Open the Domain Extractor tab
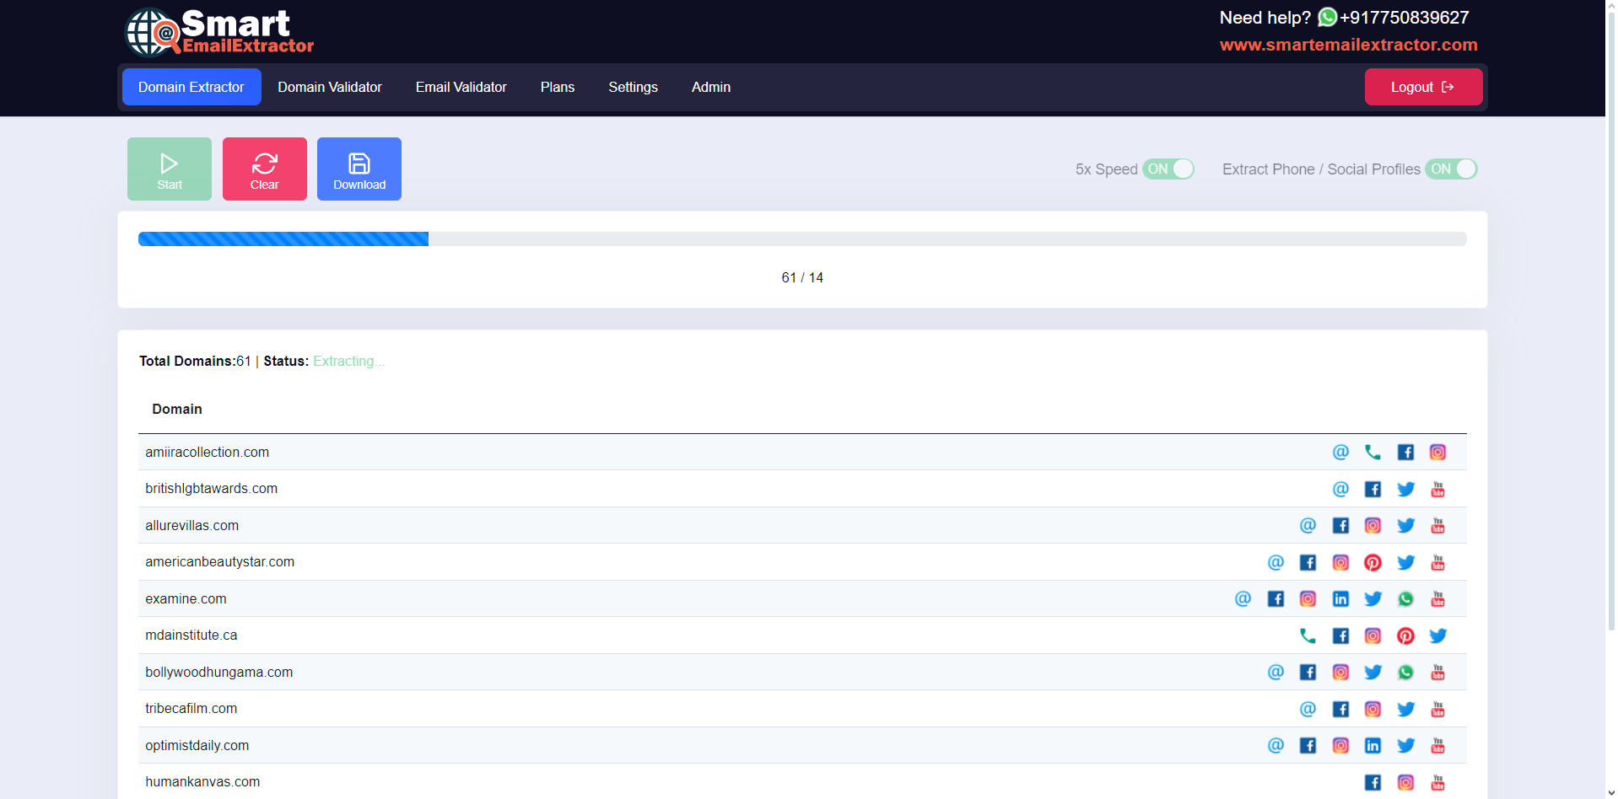1618x799 pixels. (x=191, y=87)
